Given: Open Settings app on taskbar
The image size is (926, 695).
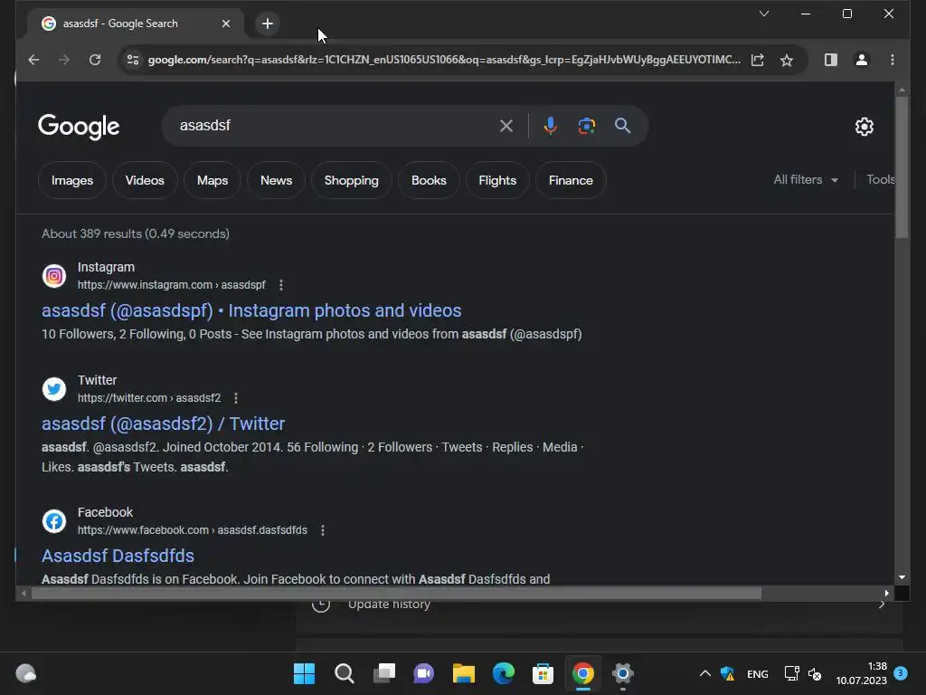Looking at the screenshot, I should pos(622,673).
